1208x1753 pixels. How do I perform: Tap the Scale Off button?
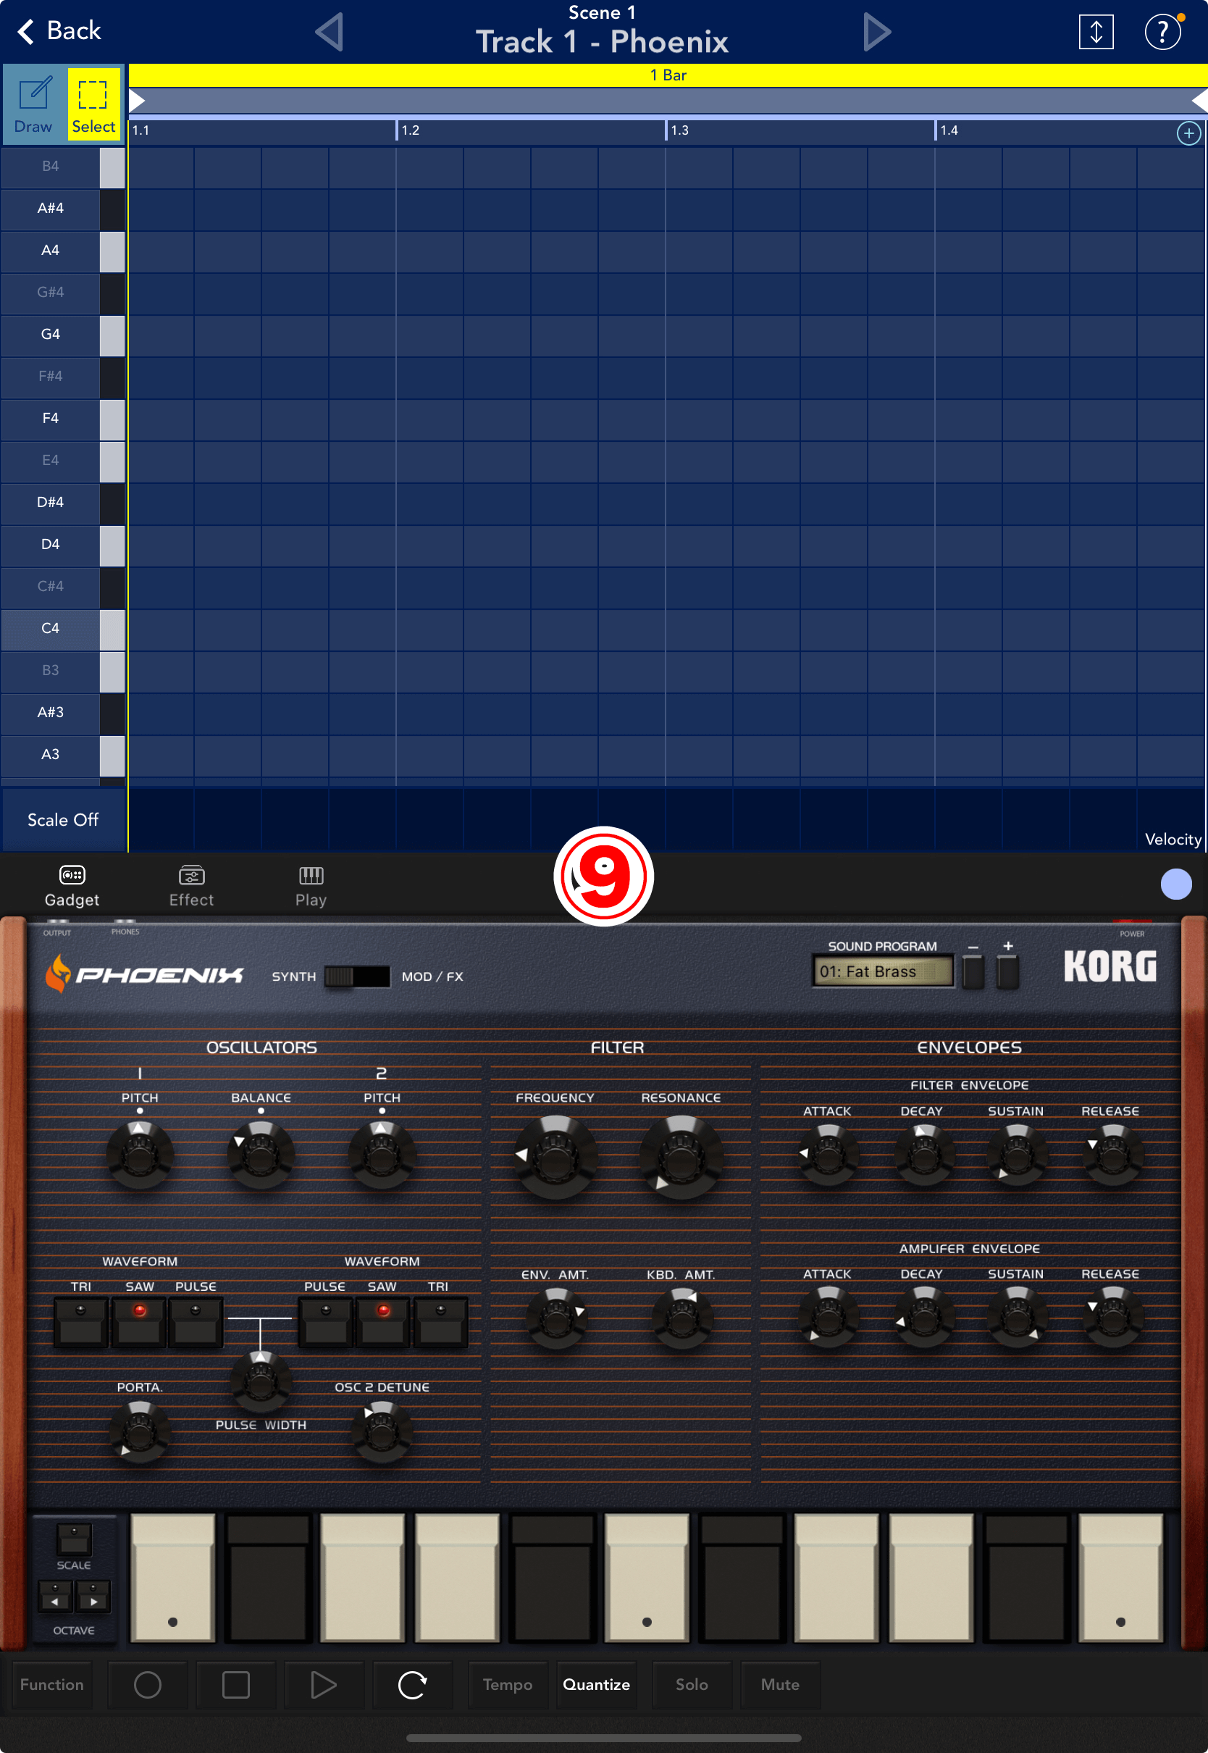(x=64, y=820)
